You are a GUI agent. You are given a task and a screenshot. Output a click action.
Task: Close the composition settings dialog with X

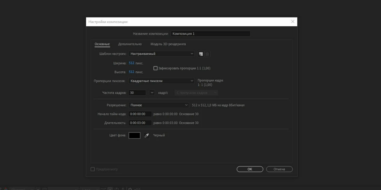[293, 22]
